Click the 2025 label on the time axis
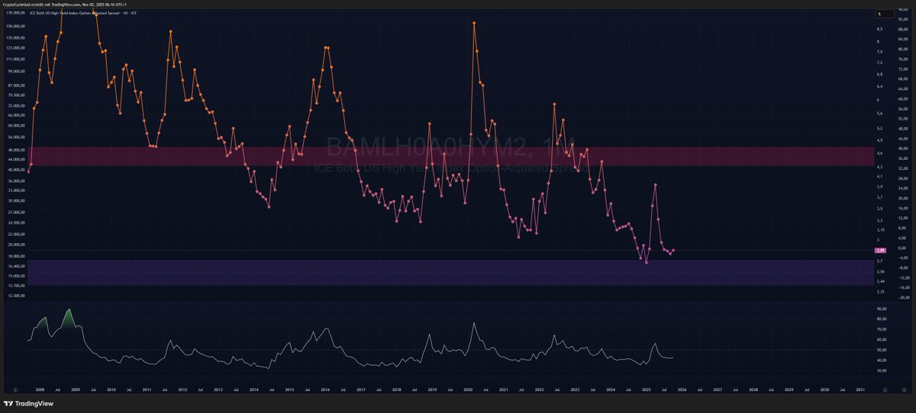Screen dimensions: 916x413 (647, 389)
